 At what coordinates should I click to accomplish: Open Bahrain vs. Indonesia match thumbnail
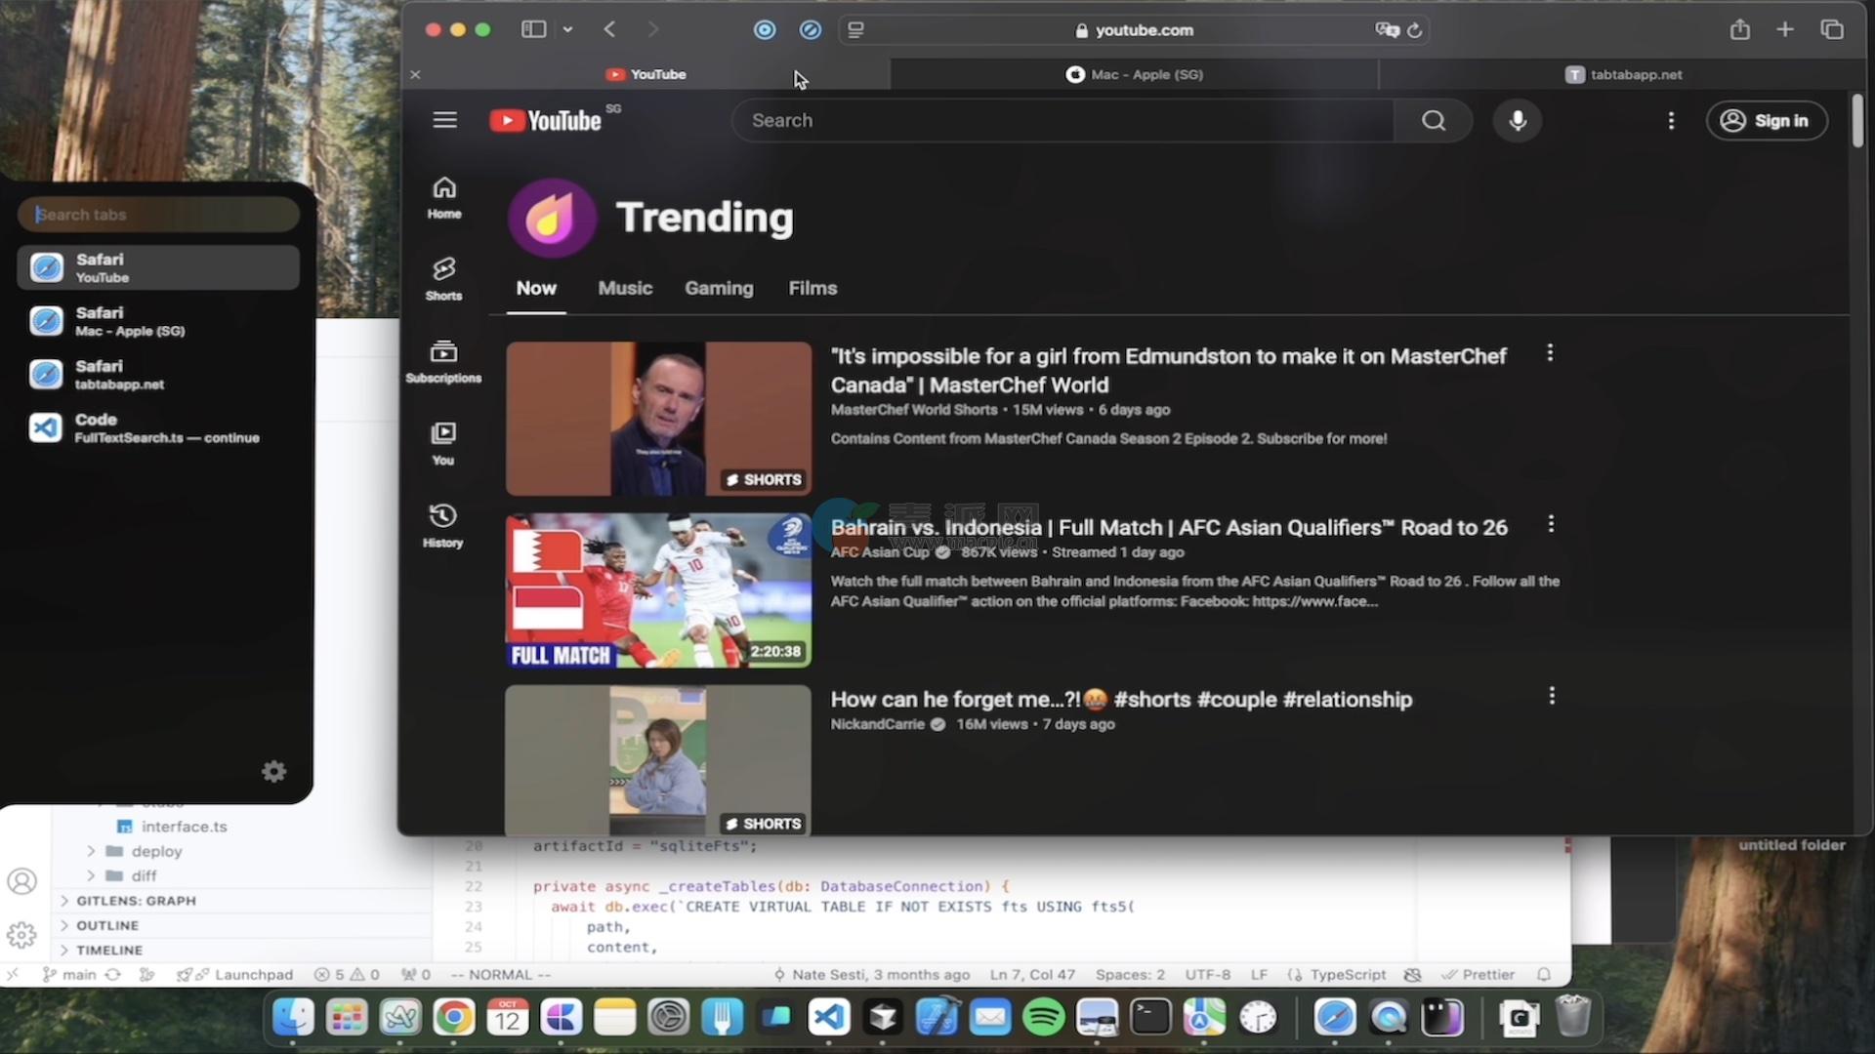click(658, 590)
